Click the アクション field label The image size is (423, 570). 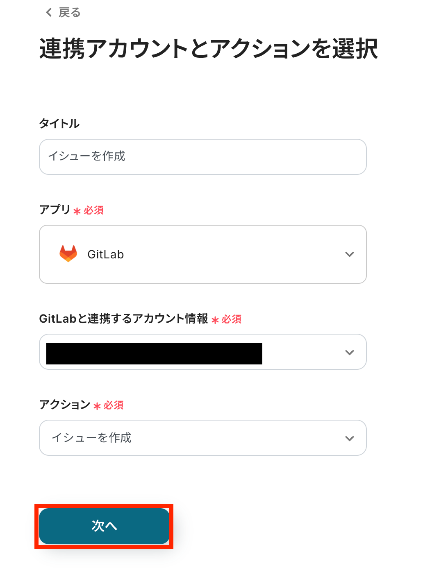tap(65, 405)
